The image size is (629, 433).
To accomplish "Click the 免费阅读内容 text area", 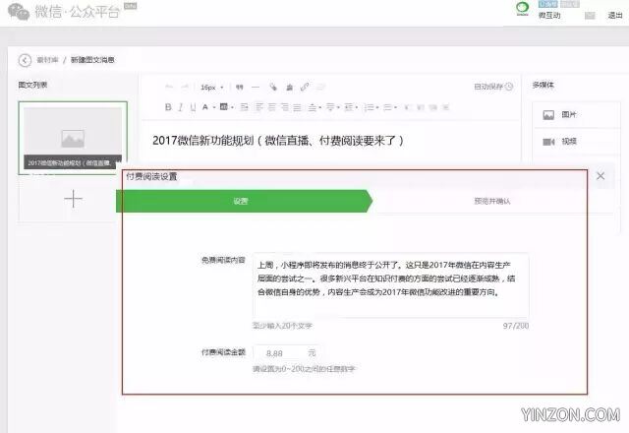I will pyautogui.click(x=390, y=285).
